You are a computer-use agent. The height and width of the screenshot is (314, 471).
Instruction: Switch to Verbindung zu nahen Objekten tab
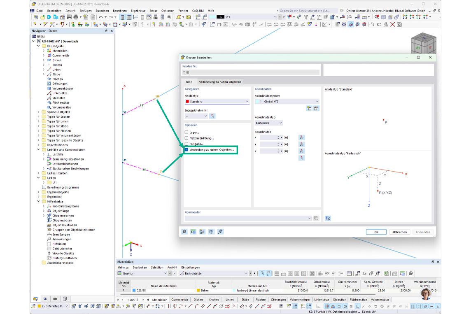(220, 81)
